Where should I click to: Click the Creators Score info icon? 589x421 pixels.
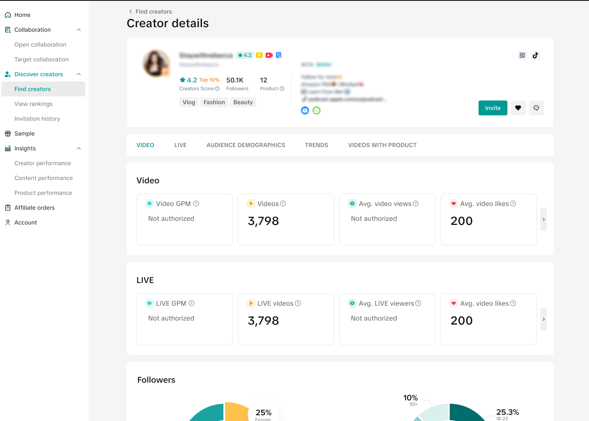pyautogui.click(x=217, y=89)
